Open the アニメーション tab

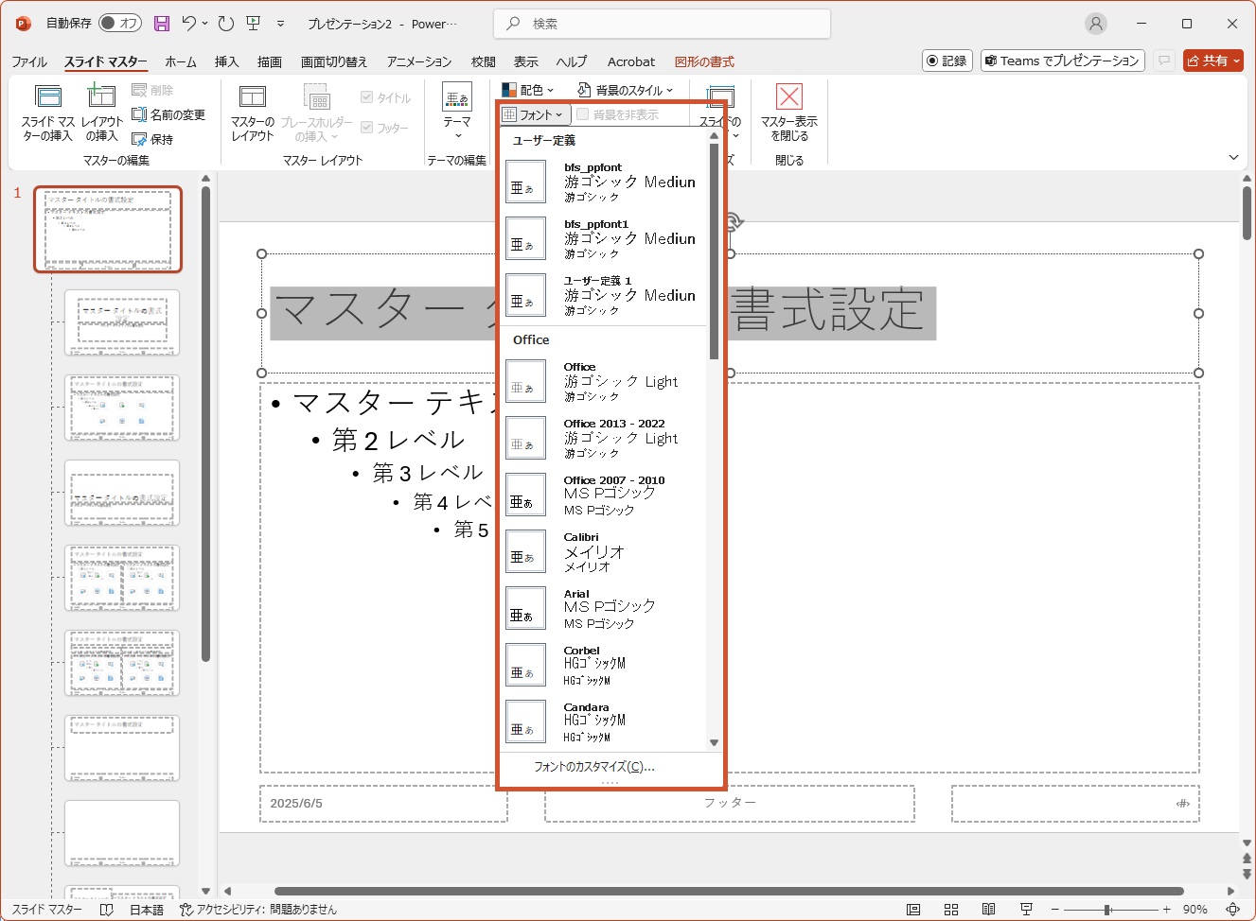click(x=419, y=62)
